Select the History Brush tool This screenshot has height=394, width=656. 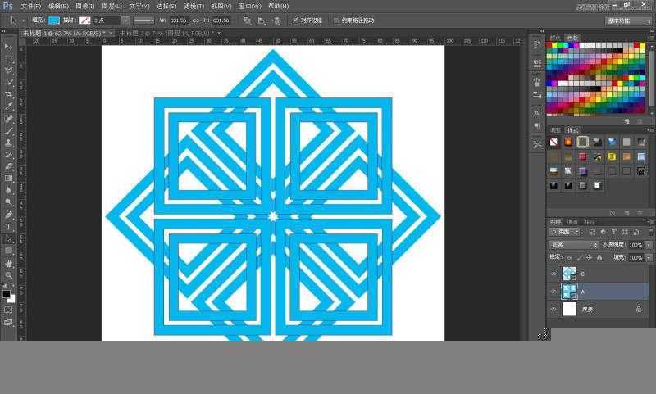point(8,155)
